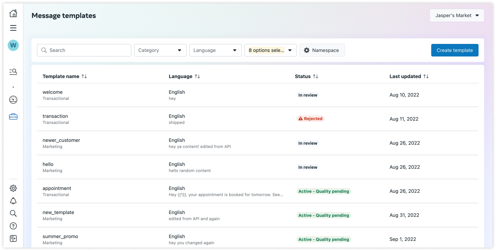Image resolution: width=496 pixels, height=251 pixels.
Task: Open notifications bell icon
Action: (13, 201)
